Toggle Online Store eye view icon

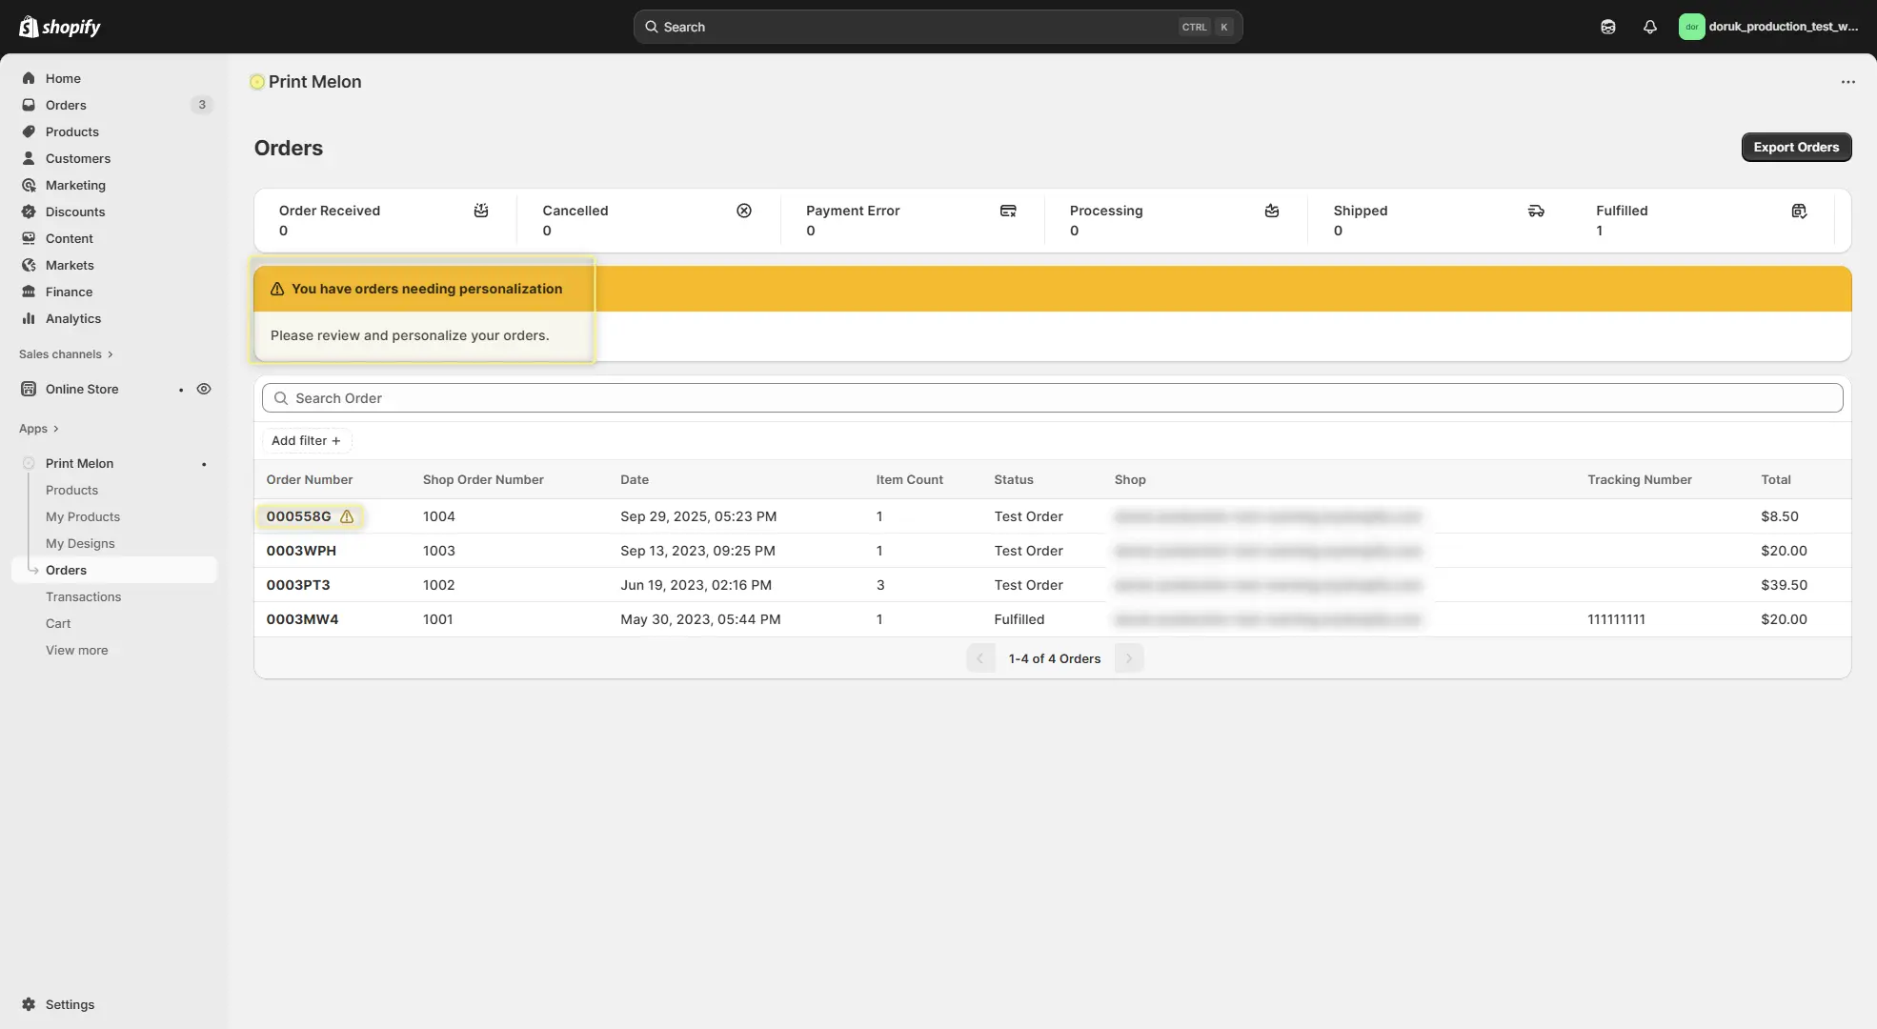click(x=204, y=389)
